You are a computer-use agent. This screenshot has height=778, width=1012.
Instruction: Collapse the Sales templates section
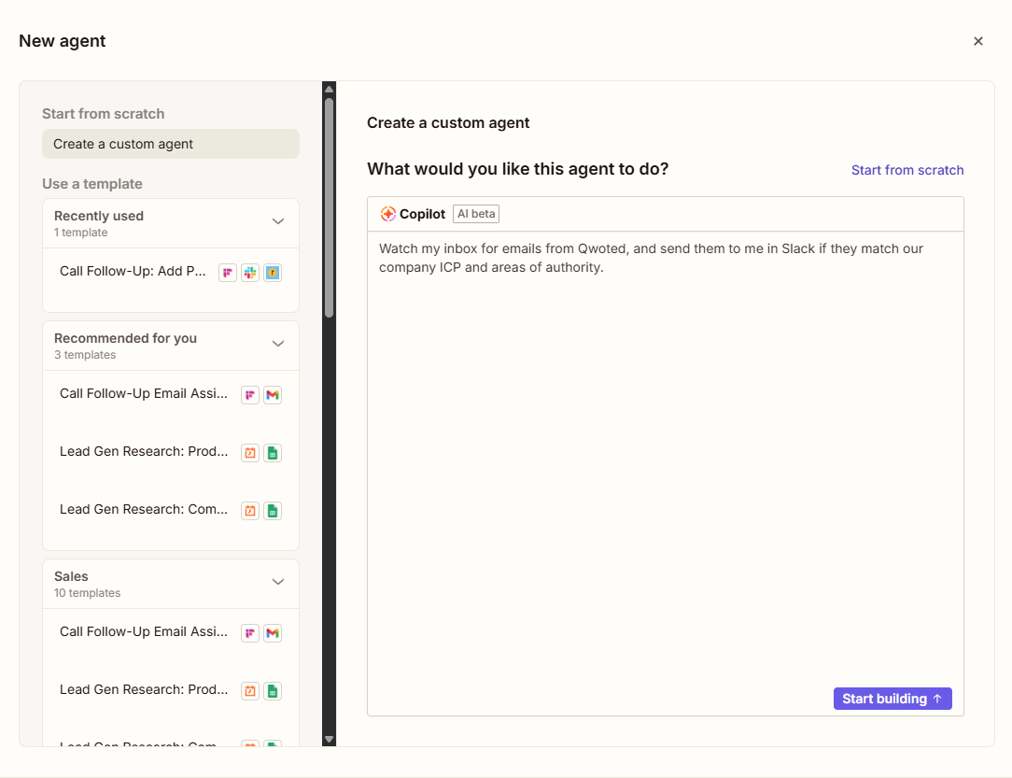[278, 581]
